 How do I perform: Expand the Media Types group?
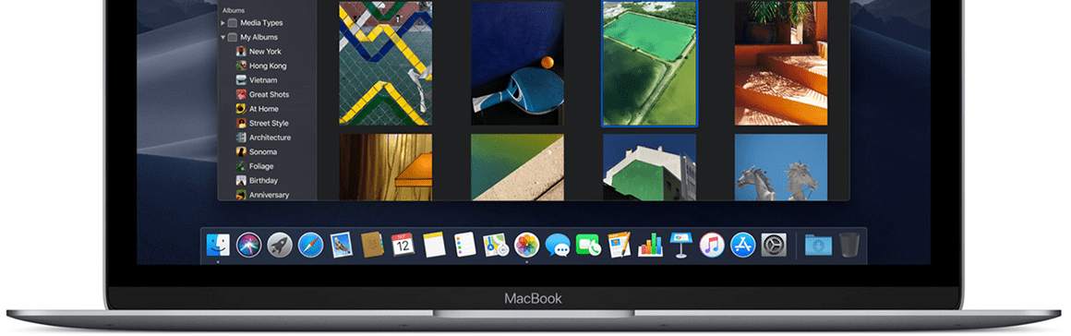(x=223, y=22)
